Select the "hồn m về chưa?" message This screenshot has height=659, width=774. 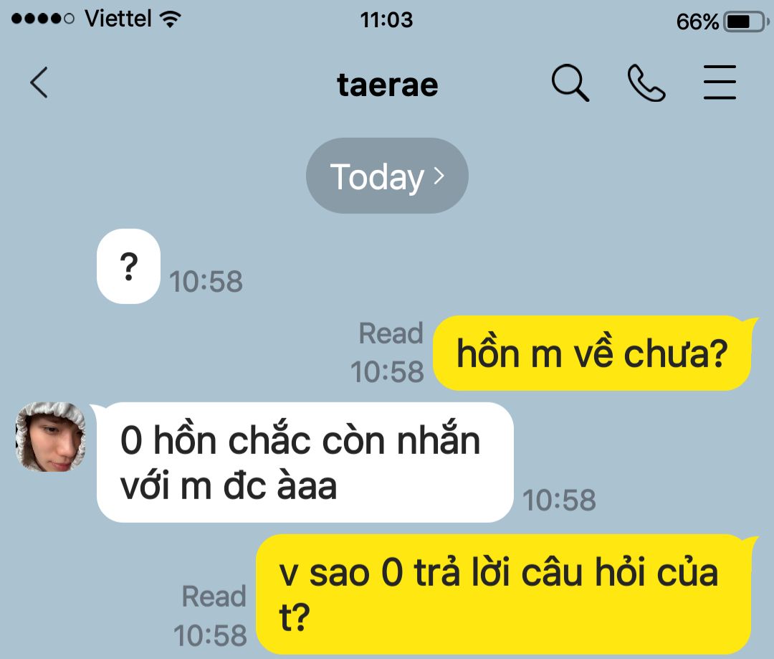click(592, 354)
